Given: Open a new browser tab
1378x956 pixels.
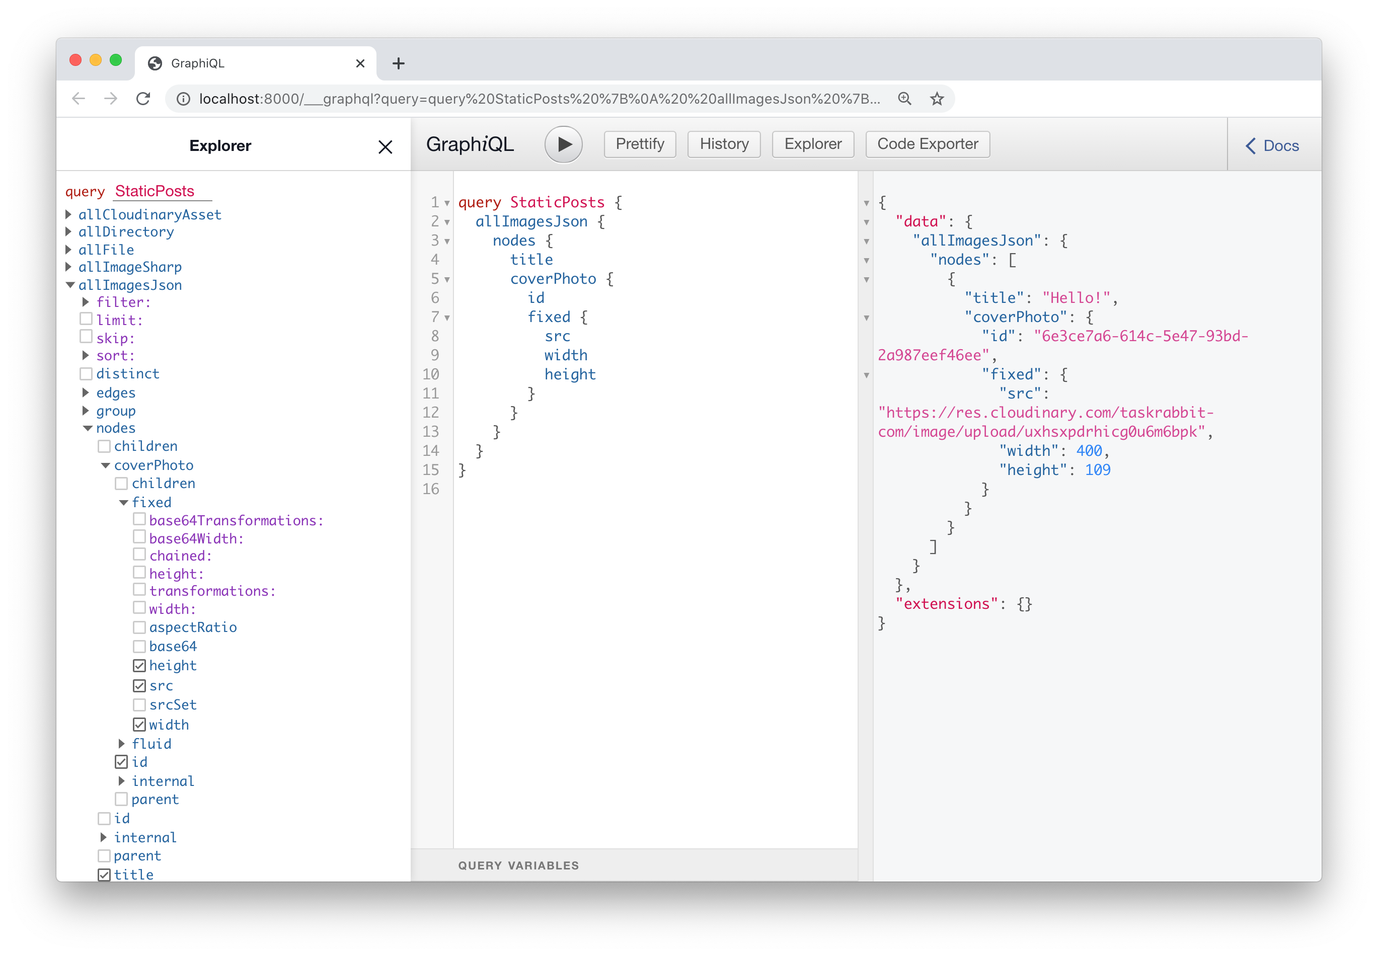Looking at the screenshot, I should click(398, 63).
